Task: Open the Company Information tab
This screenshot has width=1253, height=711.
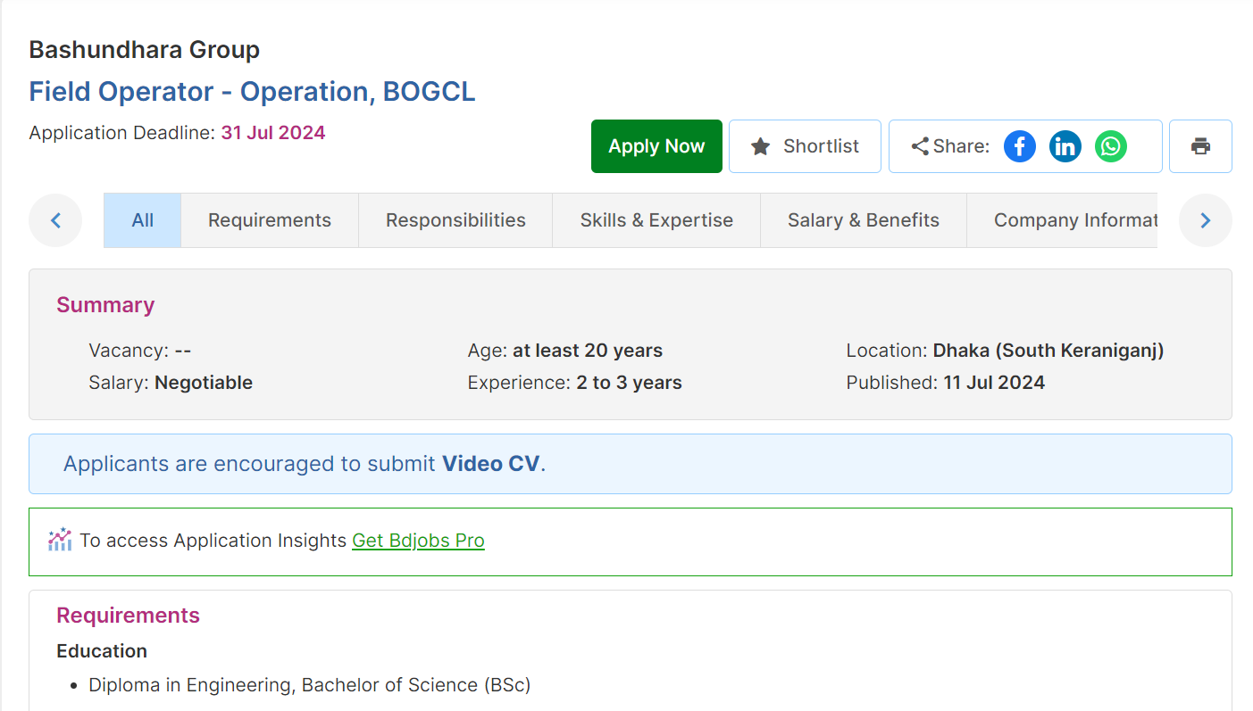Action: [x=1063, y=220]
